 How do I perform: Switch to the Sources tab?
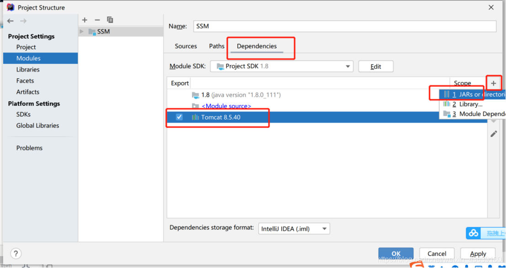186,46
